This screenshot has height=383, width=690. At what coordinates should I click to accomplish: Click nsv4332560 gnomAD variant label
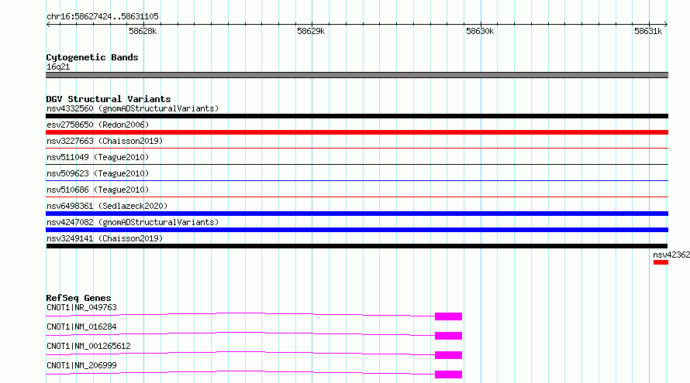133,108
